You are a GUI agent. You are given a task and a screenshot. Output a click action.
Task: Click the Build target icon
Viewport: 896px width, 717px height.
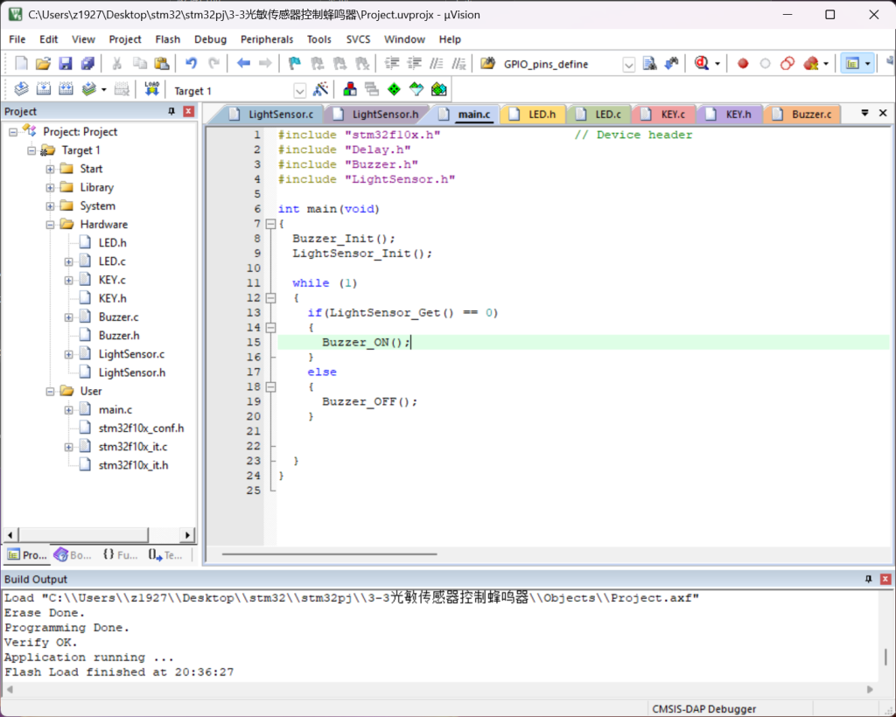tap(43, 89)
